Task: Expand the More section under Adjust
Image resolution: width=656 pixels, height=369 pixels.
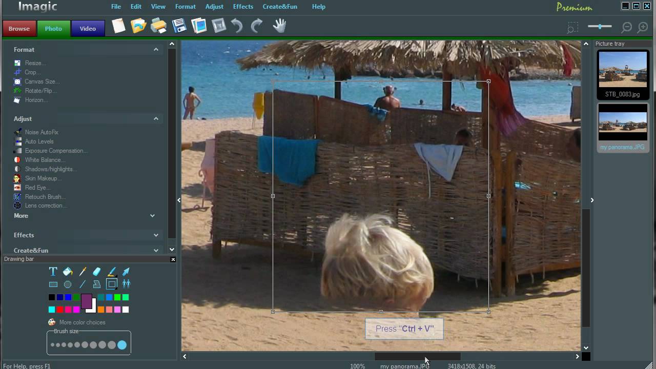Action: pos(152,216)
